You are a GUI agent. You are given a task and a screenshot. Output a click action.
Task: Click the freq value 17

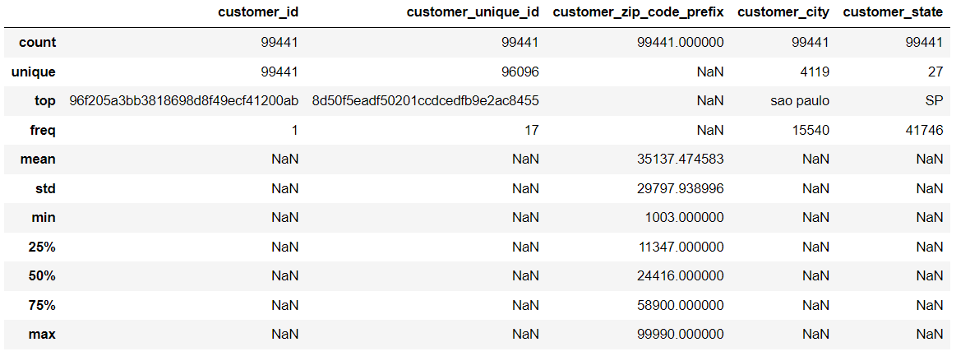[531, 130]
